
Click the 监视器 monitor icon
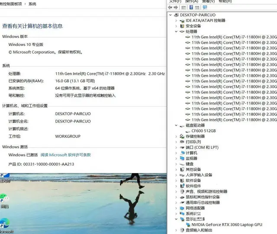pos(182,158)
